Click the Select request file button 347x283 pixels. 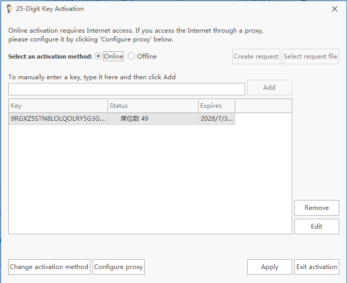(x=310, y=56)
